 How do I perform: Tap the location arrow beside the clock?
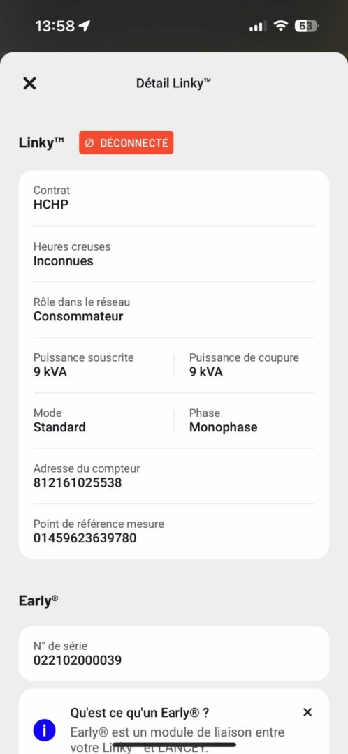(x=85, y=26)
